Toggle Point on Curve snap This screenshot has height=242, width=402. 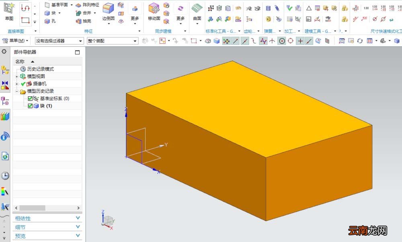309,41
